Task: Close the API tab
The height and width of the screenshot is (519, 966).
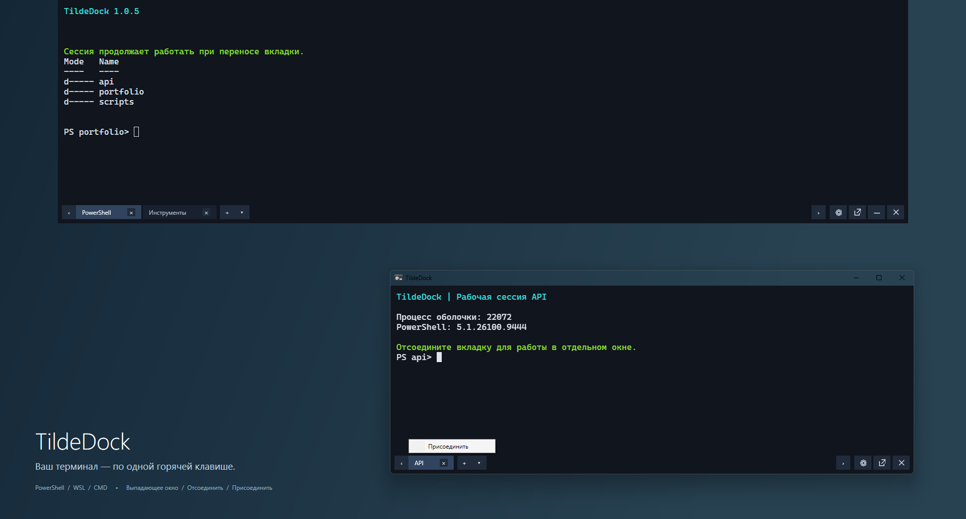Action: click(x=444, y=463)
